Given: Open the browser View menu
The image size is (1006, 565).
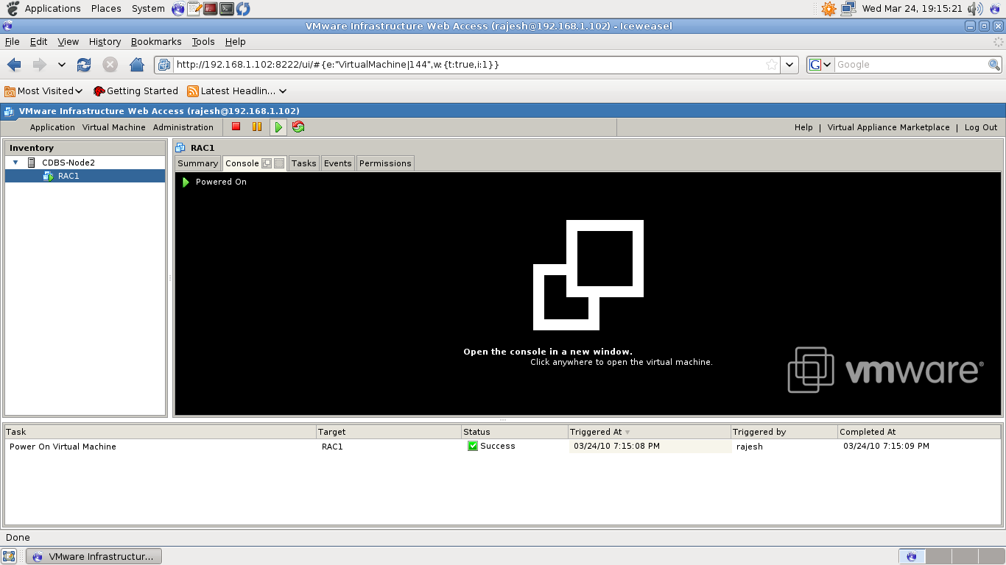Looking at the screenshot, I should (68, 42).
